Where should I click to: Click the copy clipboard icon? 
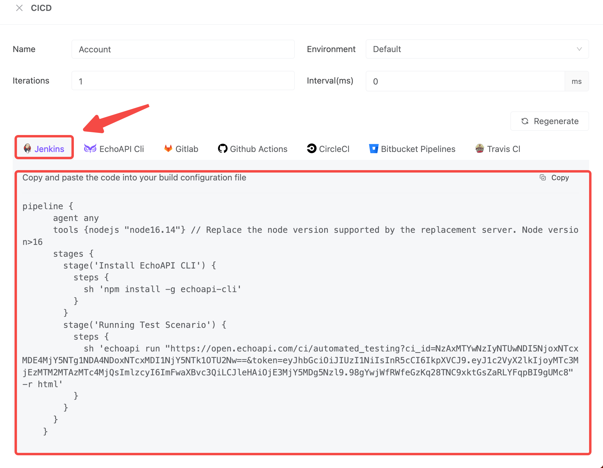click(543, 177)
